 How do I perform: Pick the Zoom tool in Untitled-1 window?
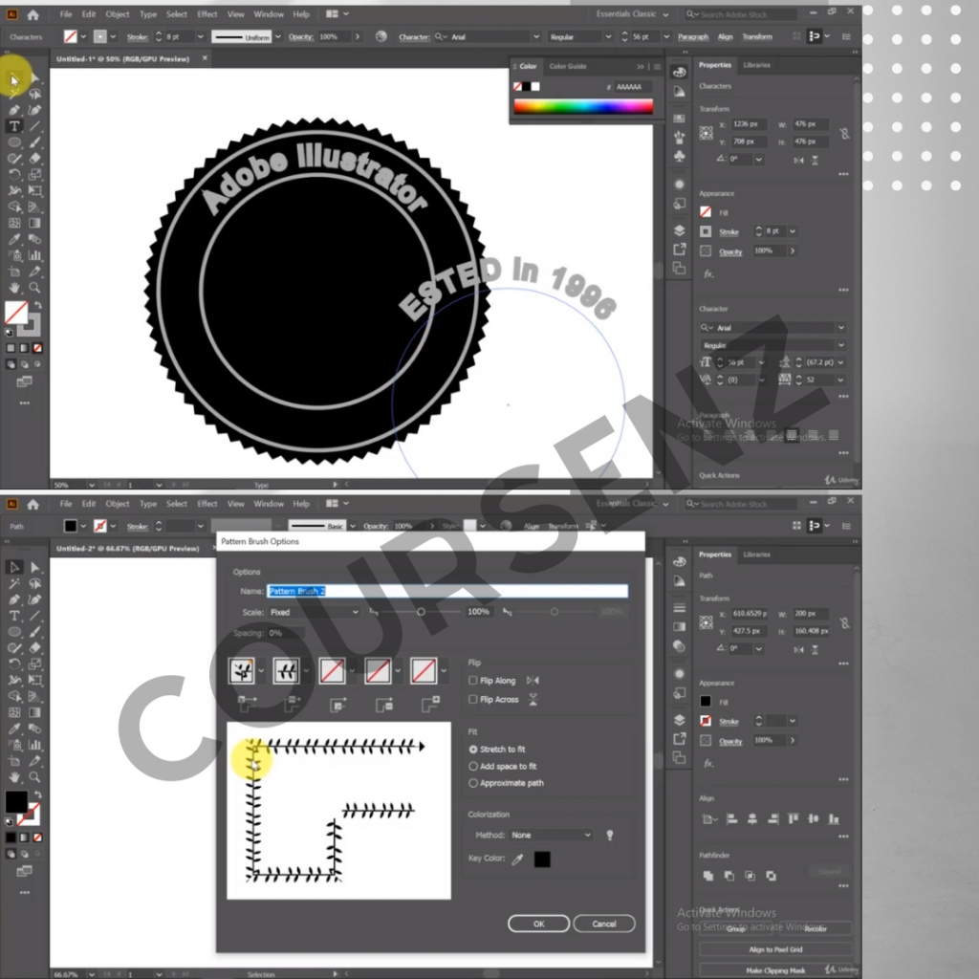[x=35, y=288]
